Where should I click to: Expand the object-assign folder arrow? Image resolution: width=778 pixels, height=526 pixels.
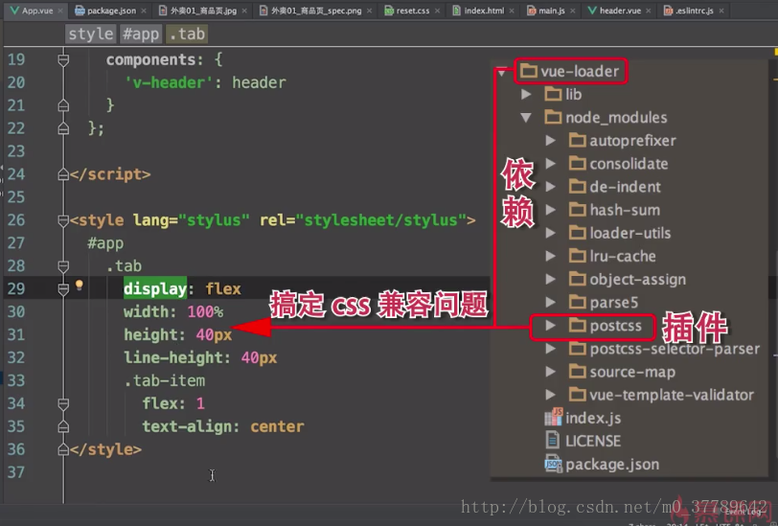(x=550, y=279)
